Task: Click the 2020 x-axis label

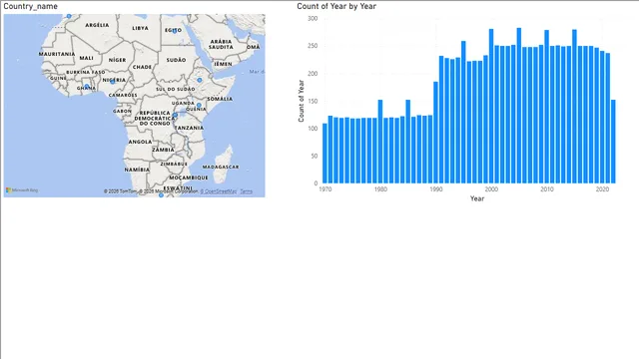Action: click(x=602, y=189)
